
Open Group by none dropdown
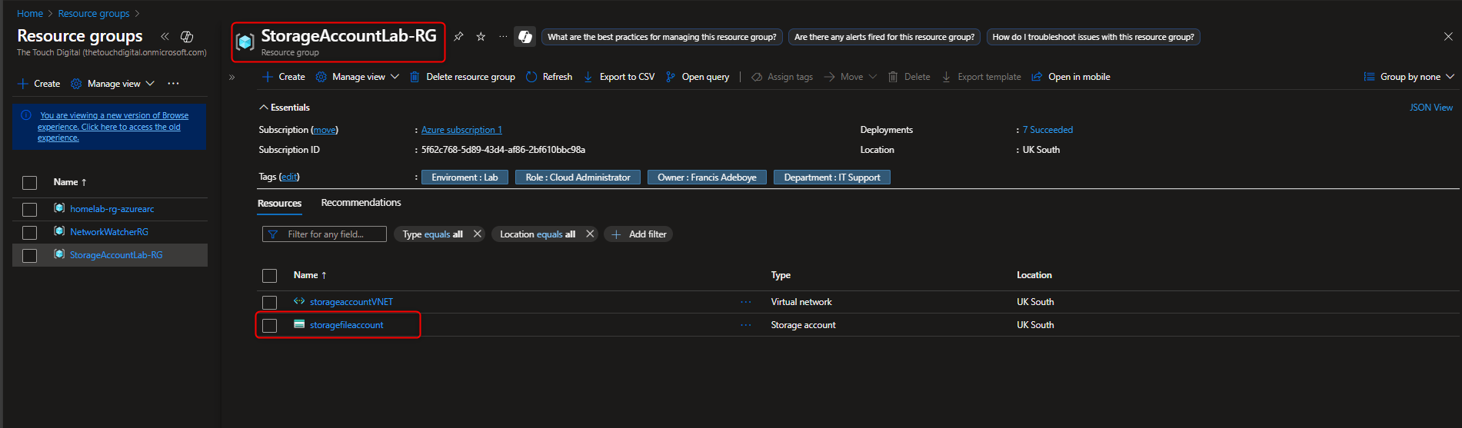coord(1409,77)
